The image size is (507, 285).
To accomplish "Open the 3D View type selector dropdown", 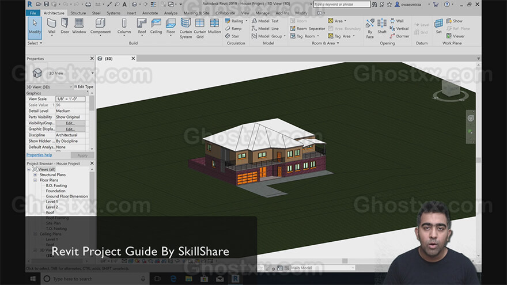I will (x=93, y=73).
